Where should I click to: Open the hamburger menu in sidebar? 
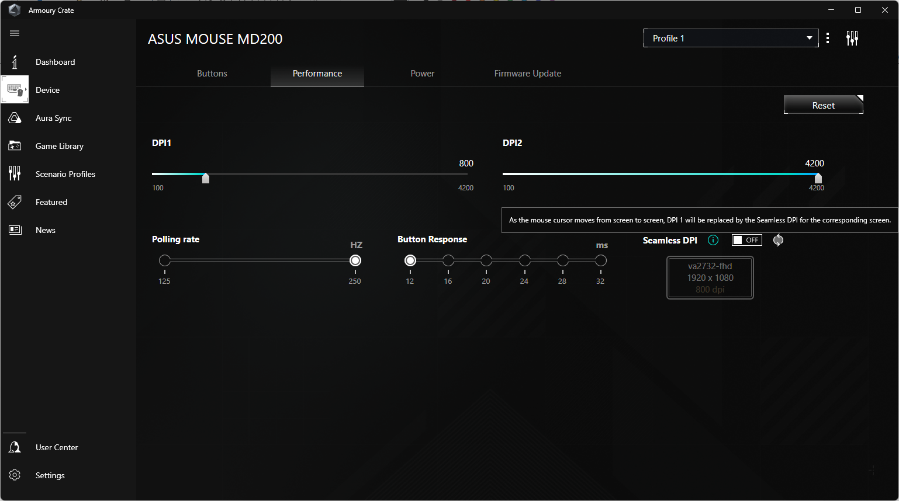tap(15, 33)
